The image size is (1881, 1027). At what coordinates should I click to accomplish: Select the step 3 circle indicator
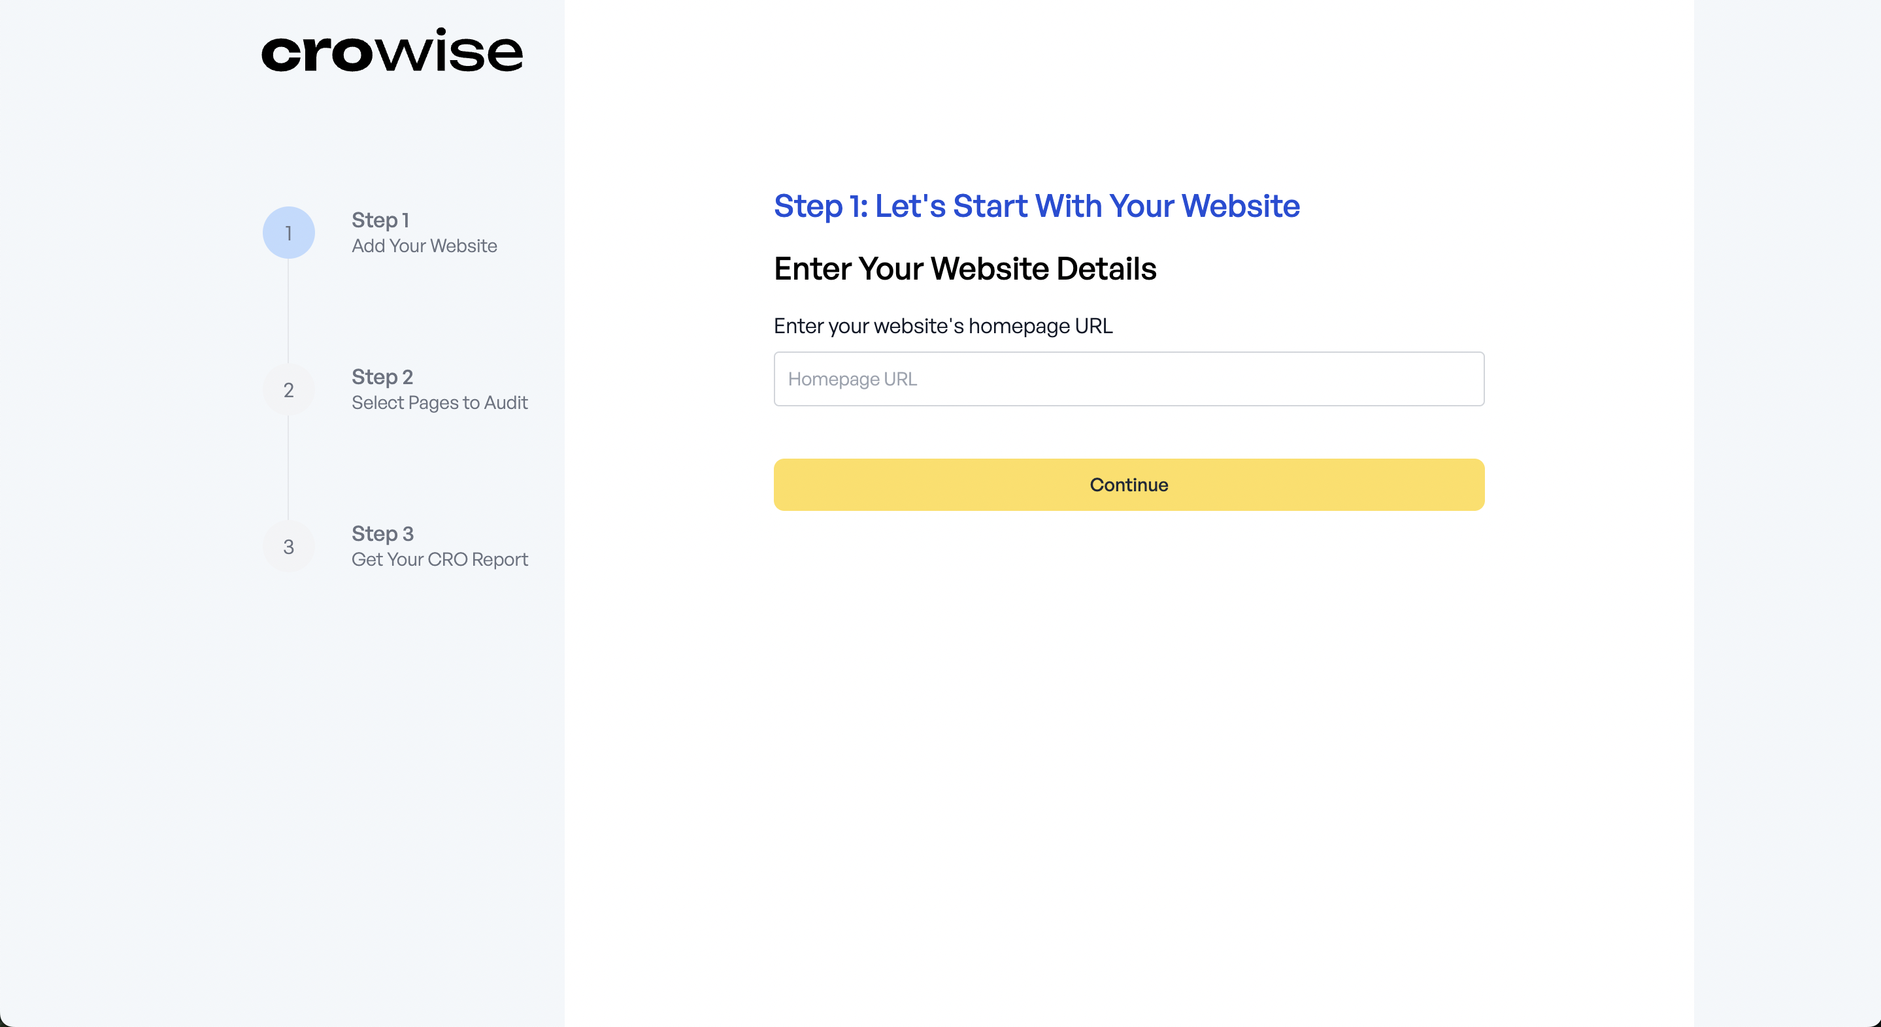(288, 547)
